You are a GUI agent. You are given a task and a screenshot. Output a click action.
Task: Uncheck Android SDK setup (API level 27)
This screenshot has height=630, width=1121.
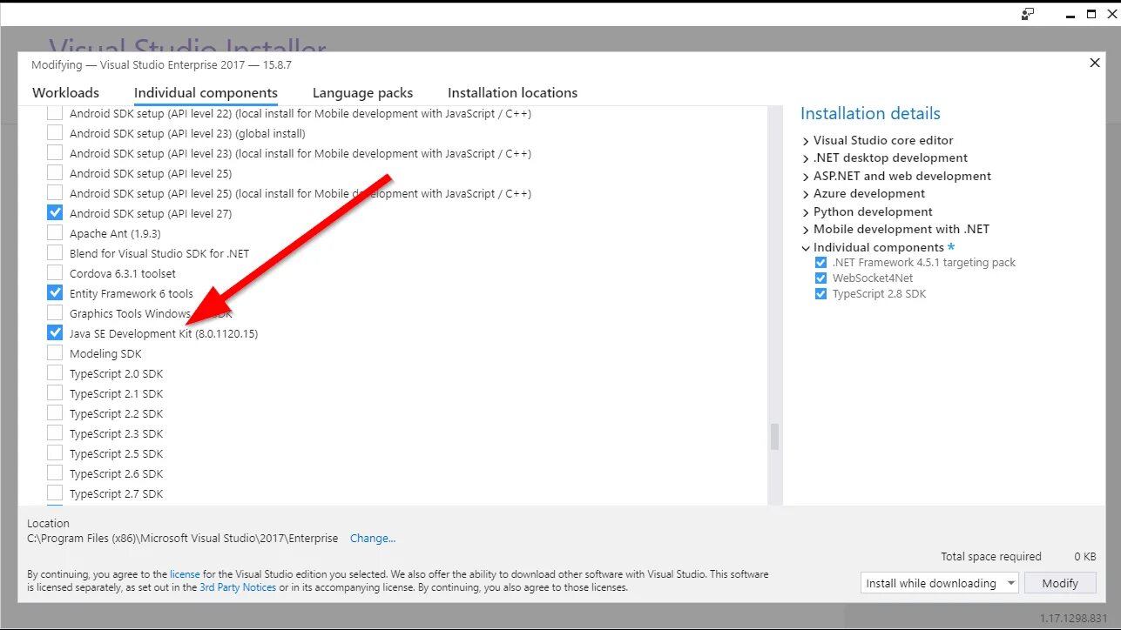[55, 213]
